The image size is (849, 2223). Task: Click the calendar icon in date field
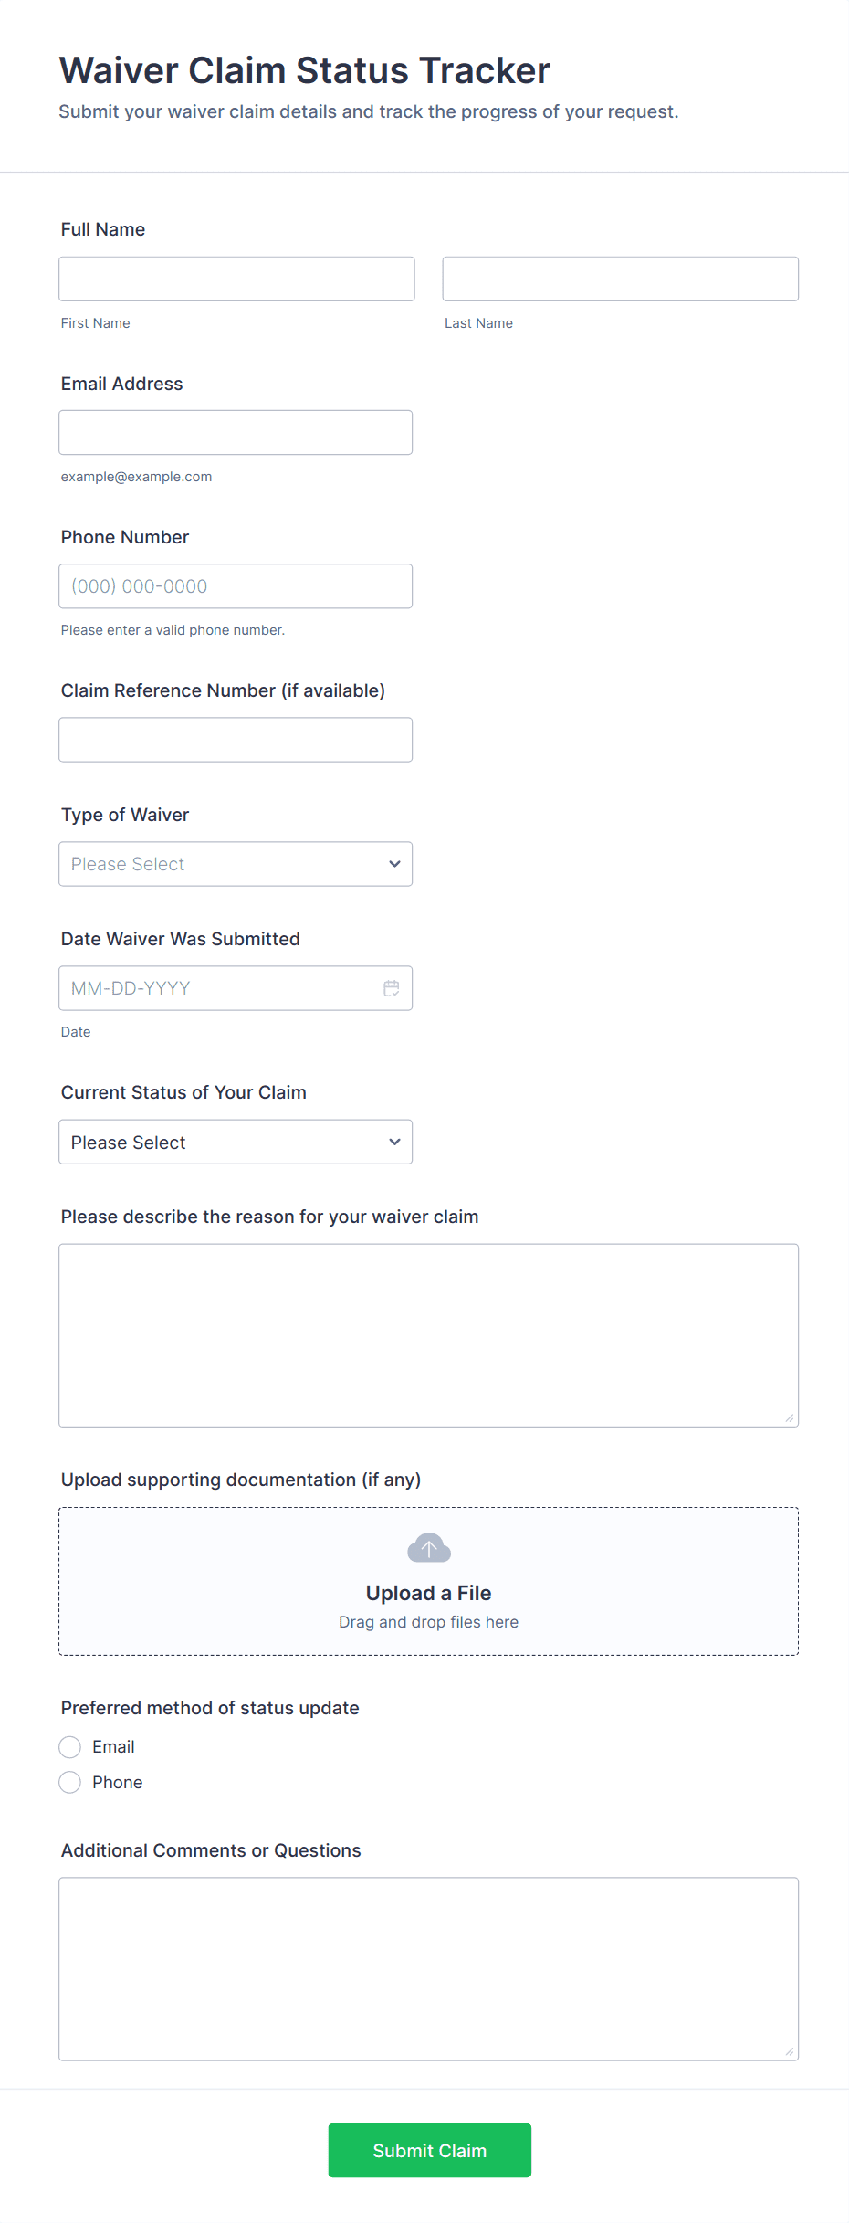pos(392,988)
